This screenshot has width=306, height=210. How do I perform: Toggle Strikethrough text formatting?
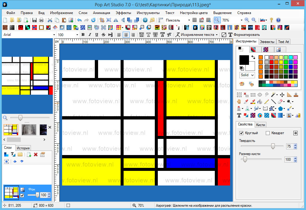pyautogui.click(x=103, y=35)
